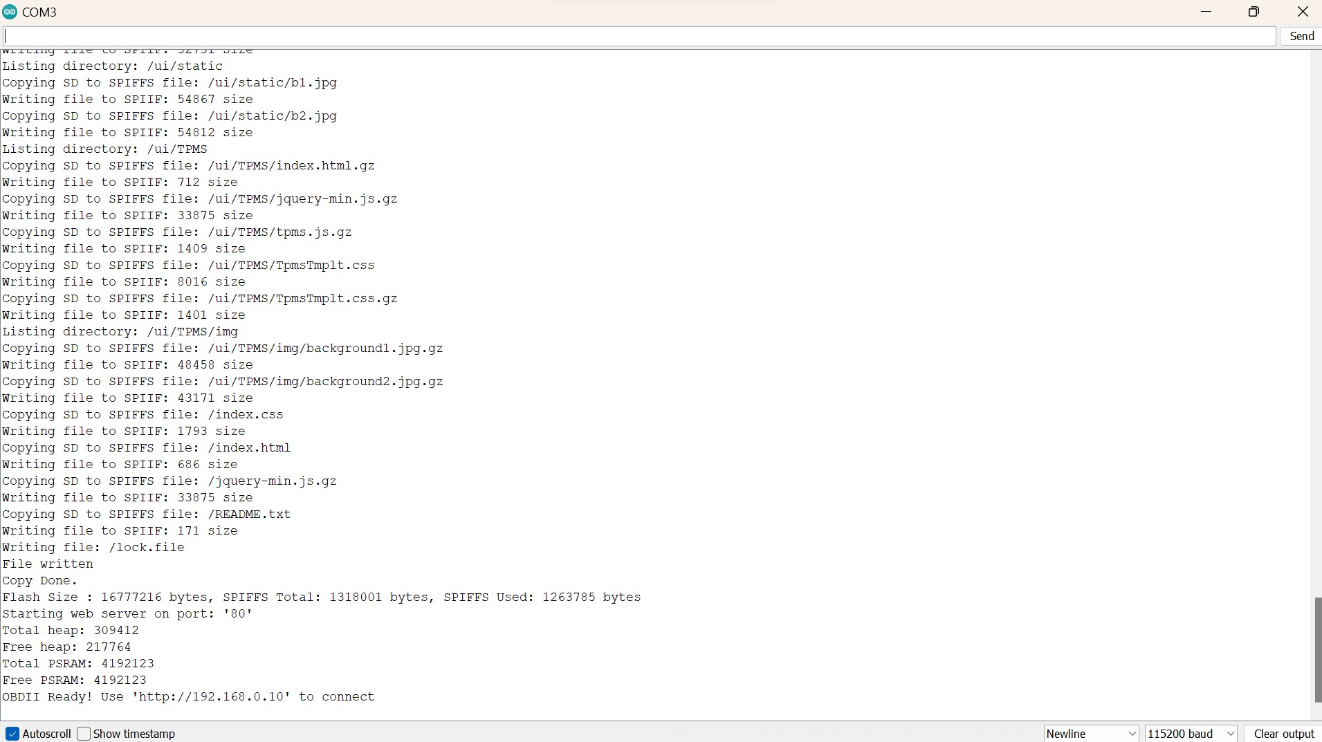Click the 'Writing file to SPIIF: 171 size' line
This screenshot has width=1322, height=742.
pyautogui.click(x=120, y=531)
